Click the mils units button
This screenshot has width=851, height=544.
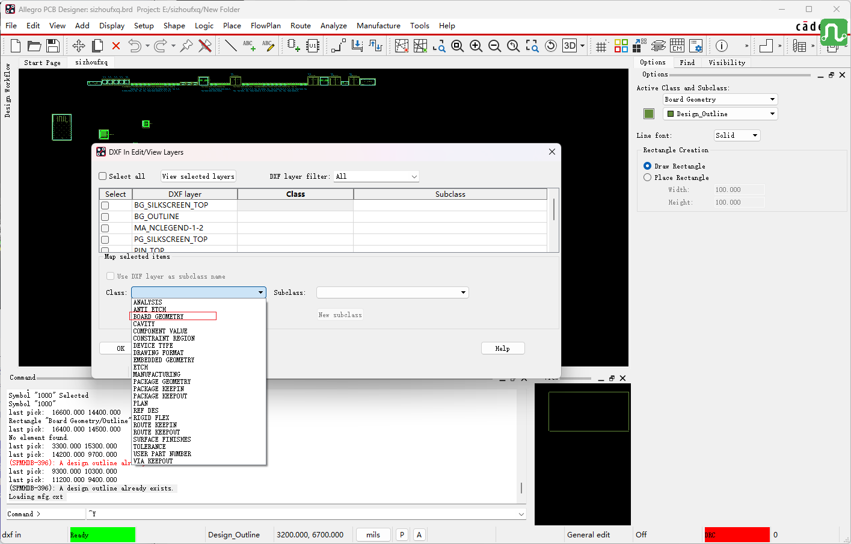[x=373, y=534]
